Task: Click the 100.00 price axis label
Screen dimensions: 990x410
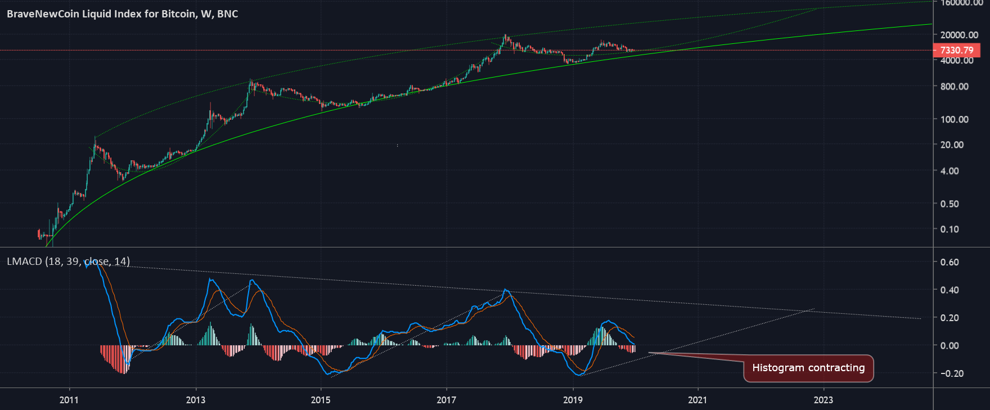Action: [x=955, y=119]
